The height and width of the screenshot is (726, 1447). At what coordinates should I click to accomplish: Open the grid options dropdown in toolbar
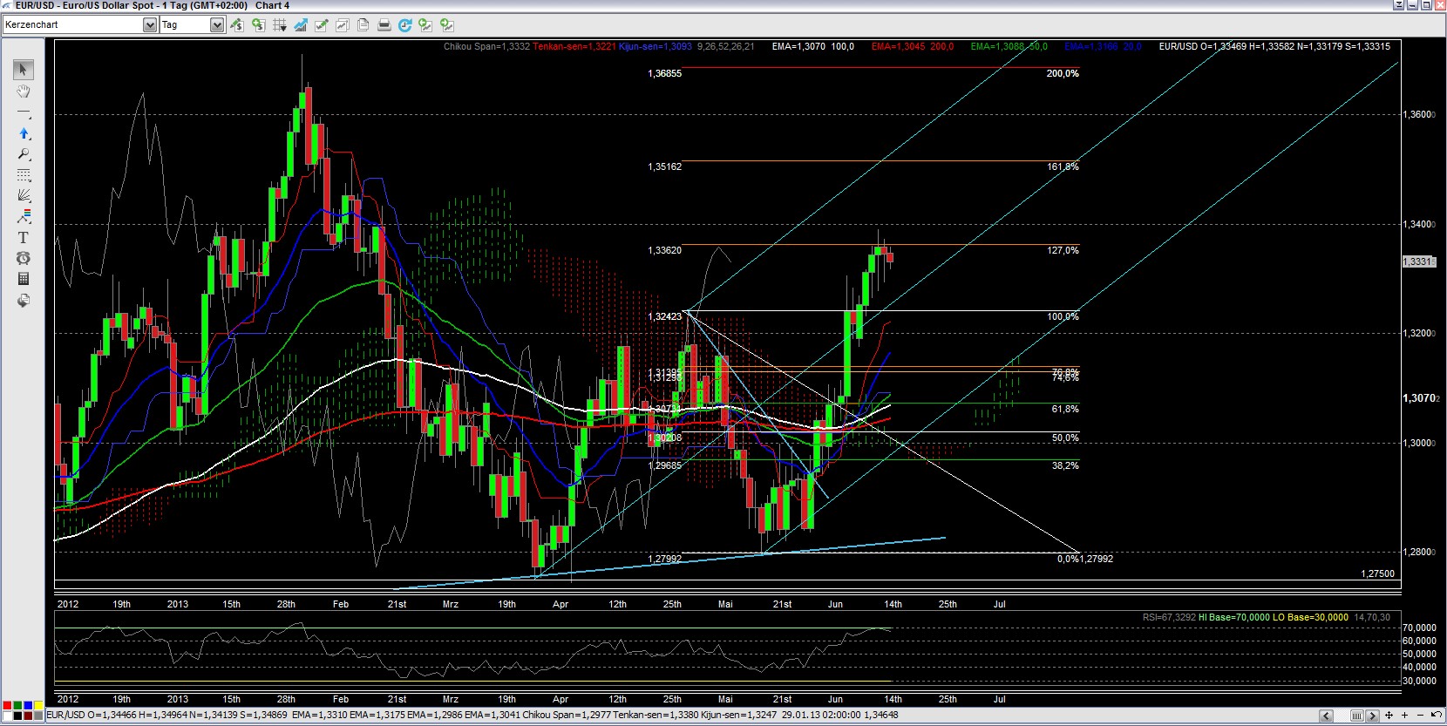280,25
